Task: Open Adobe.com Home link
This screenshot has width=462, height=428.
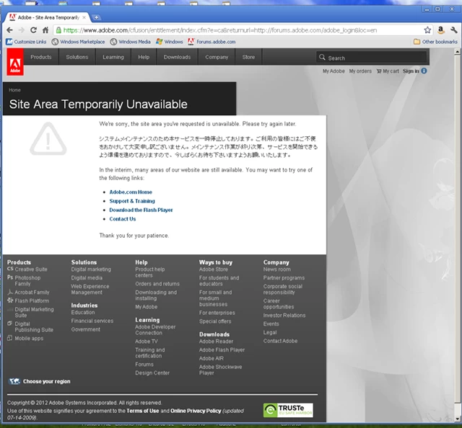Action: 131,192
